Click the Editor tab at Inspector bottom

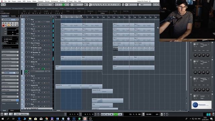12,111
